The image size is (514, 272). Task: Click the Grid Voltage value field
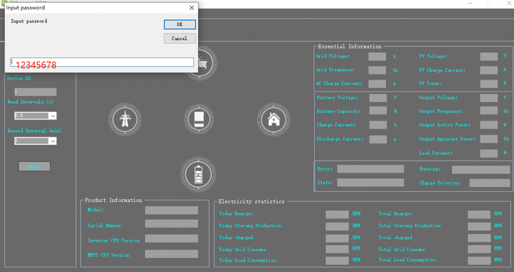point(377,56)
